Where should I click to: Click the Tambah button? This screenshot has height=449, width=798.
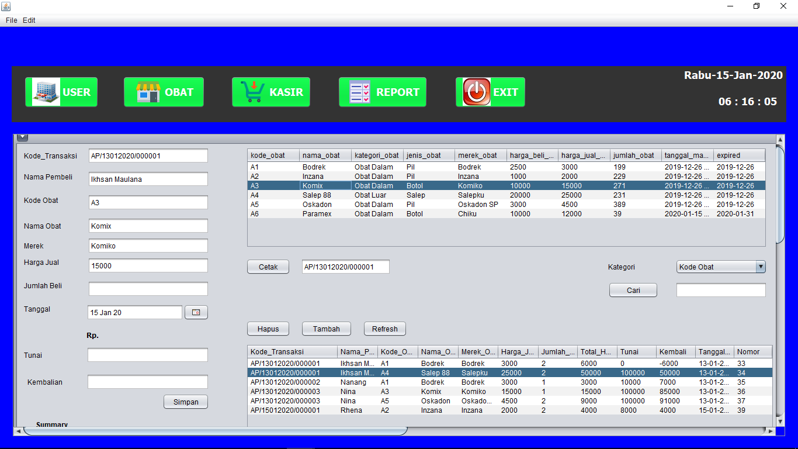(x=326, y=329)
